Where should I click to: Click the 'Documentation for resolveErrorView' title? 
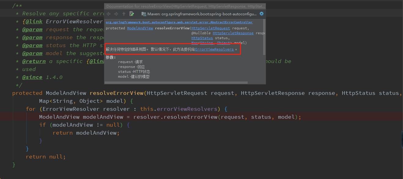coord(186,6)
